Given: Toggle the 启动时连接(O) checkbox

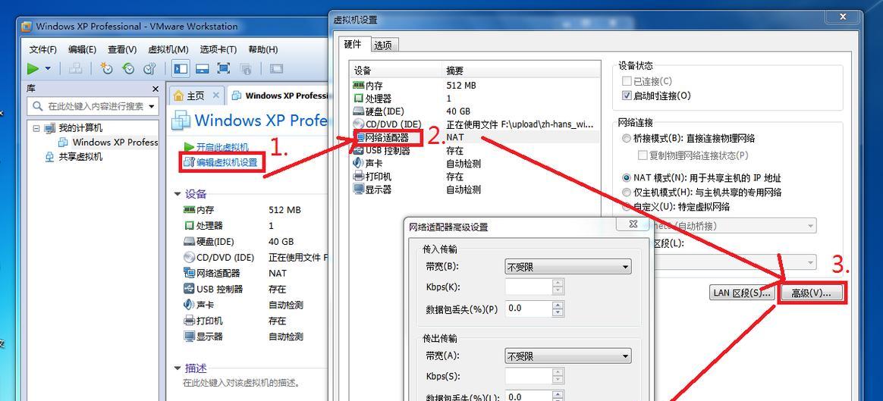Looking at the screenshot, I should coord(626,96).
